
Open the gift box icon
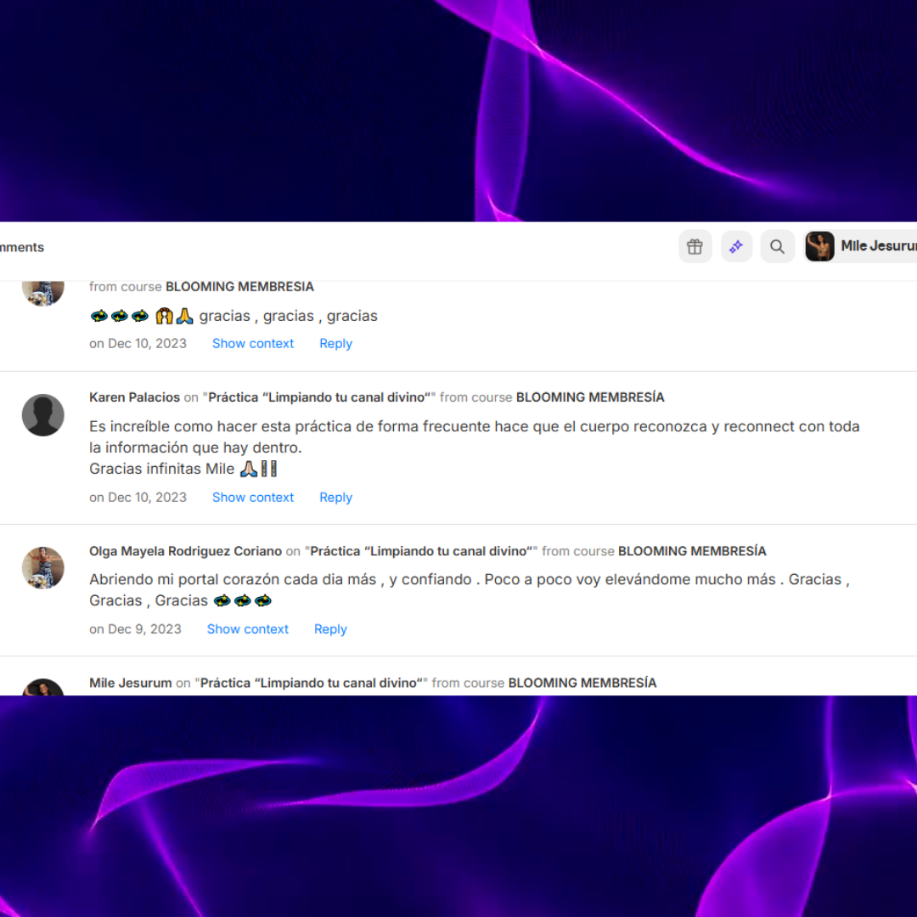[x=695, y=247]
